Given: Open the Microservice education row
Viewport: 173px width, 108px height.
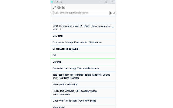Looking at the screenshot, I should click(x=83, y=85).
